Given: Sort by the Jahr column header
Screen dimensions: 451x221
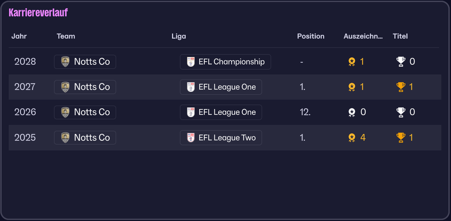Looking at the screenshot, I should click(19, 36).
